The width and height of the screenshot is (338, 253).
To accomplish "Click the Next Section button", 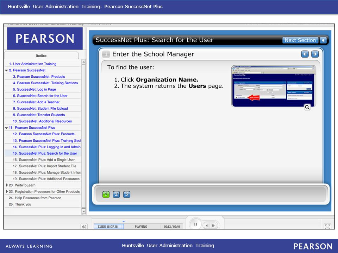I will pos(300,40).
